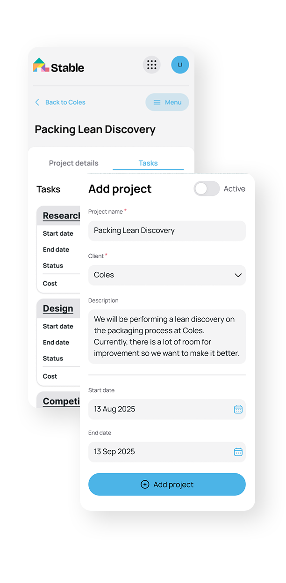Open the apps grid icon
The width and height of the screenshot is (286, 583).
coord(151,65)
